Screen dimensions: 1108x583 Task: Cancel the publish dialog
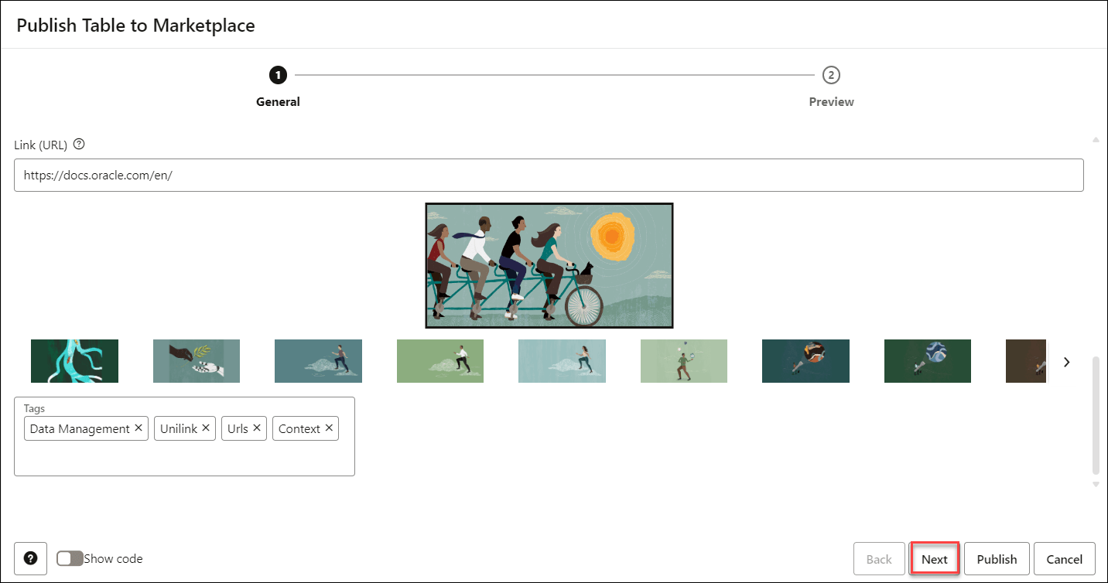(1064, 559)
